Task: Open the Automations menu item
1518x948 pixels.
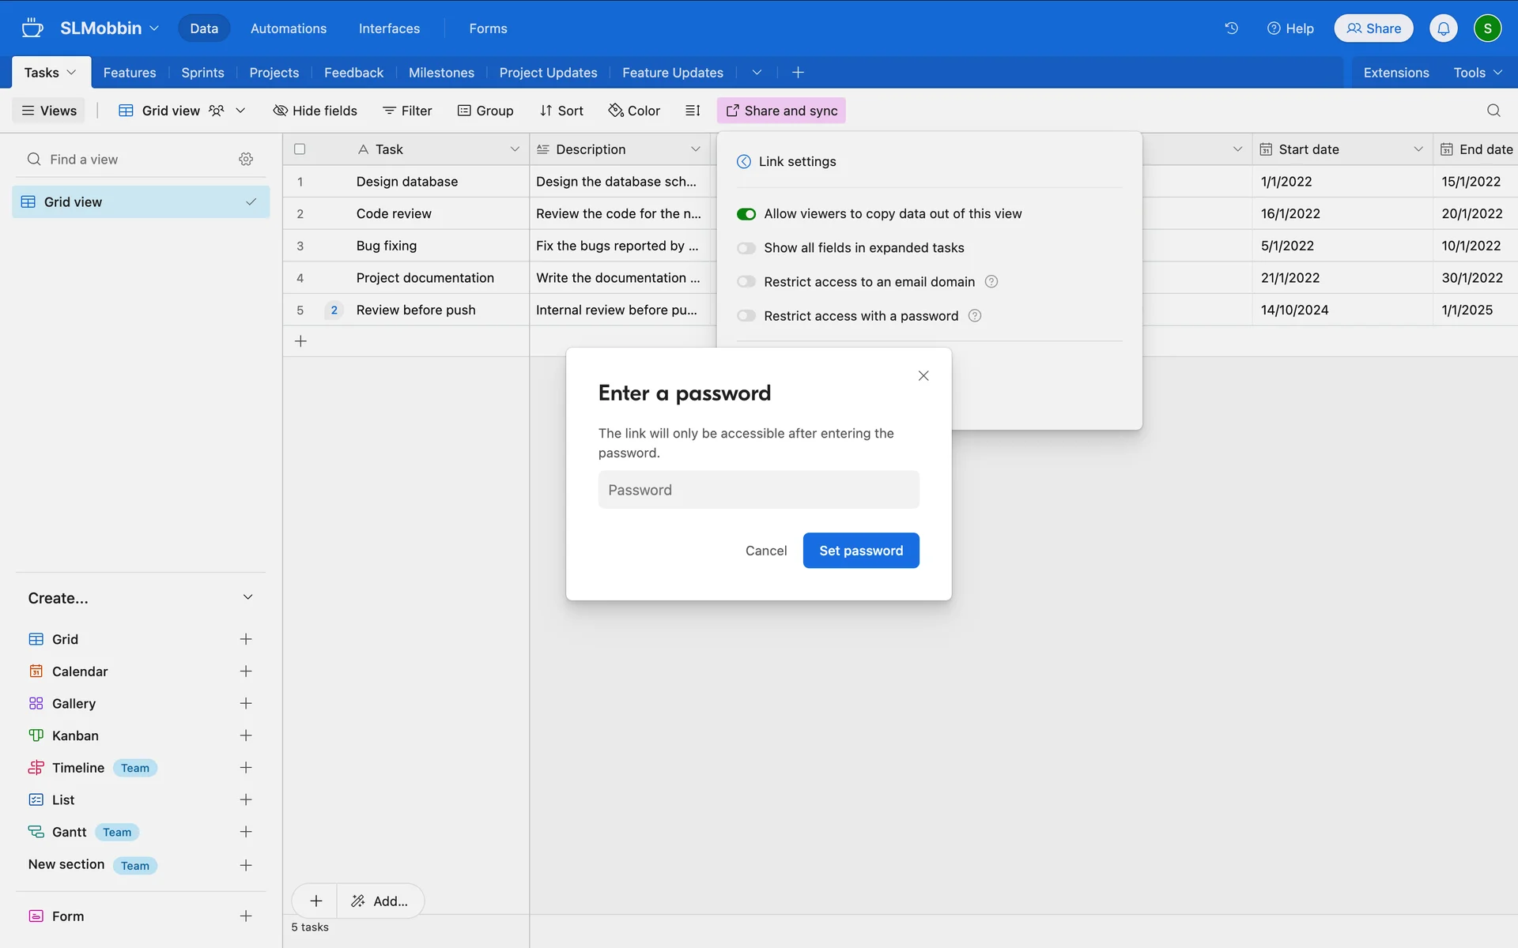Action: pyautogui.click(x=289, y=28)
